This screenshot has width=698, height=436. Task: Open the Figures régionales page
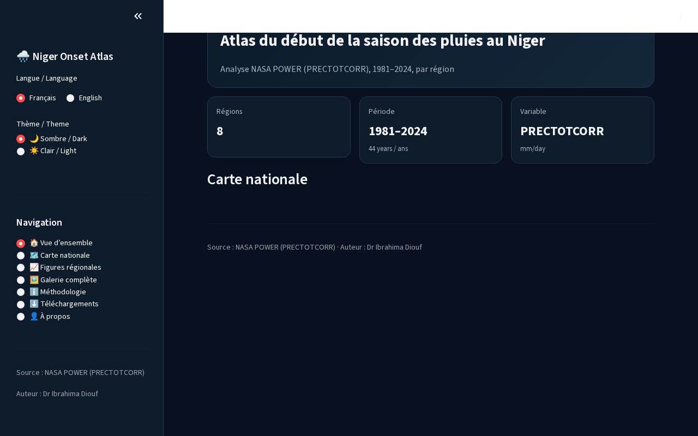[59, 268]
